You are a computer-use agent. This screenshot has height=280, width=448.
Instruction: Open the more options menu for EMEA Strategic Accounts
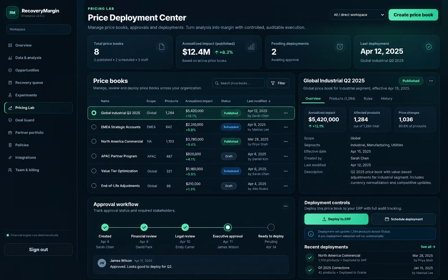(286, 127)
